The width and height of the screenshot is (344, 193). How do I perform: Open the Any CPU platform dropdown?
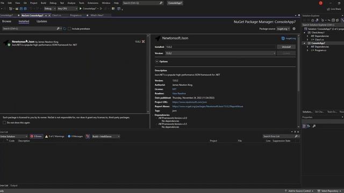pyautogui.click(x=68, y=9)
